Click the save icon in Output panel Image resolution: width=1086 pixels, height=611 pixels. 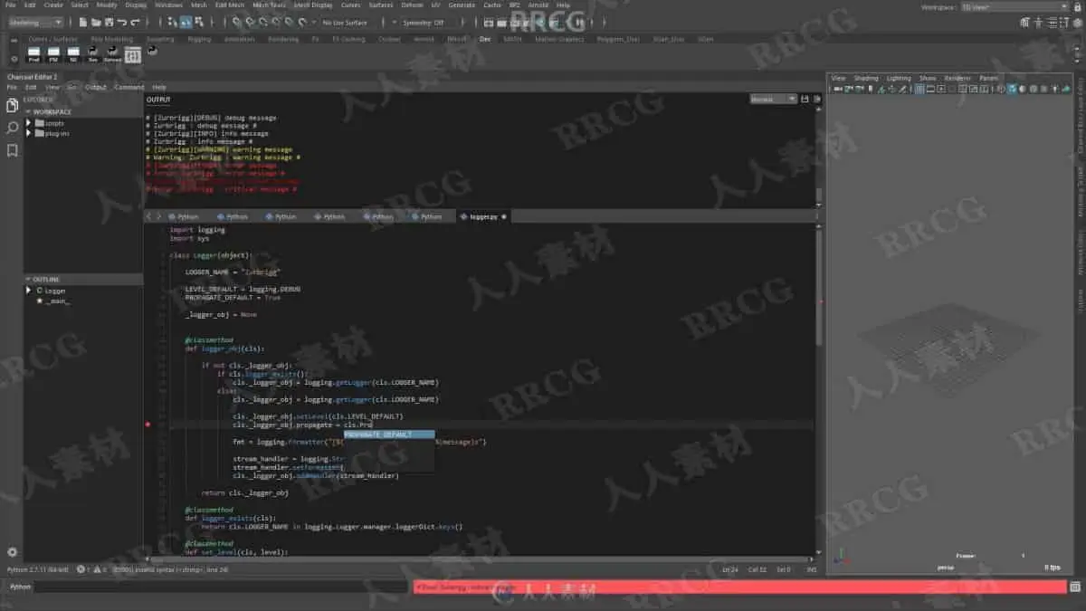pyautogui.click(x=805, y=99)
